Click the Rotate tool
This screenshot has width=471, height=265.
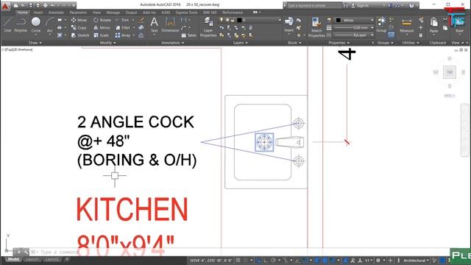(x=102, y=20)
